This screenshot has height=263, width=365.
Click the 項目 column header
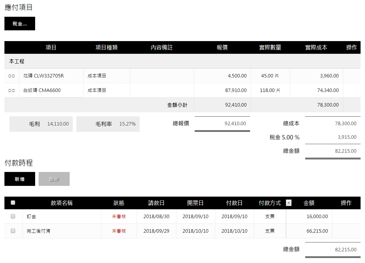pos(51,47)
